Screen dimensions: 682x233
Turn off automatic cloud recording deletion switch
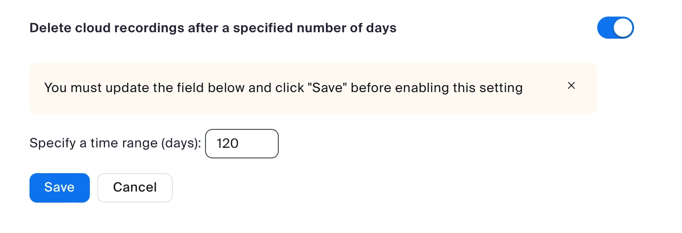tap(615, 28)
